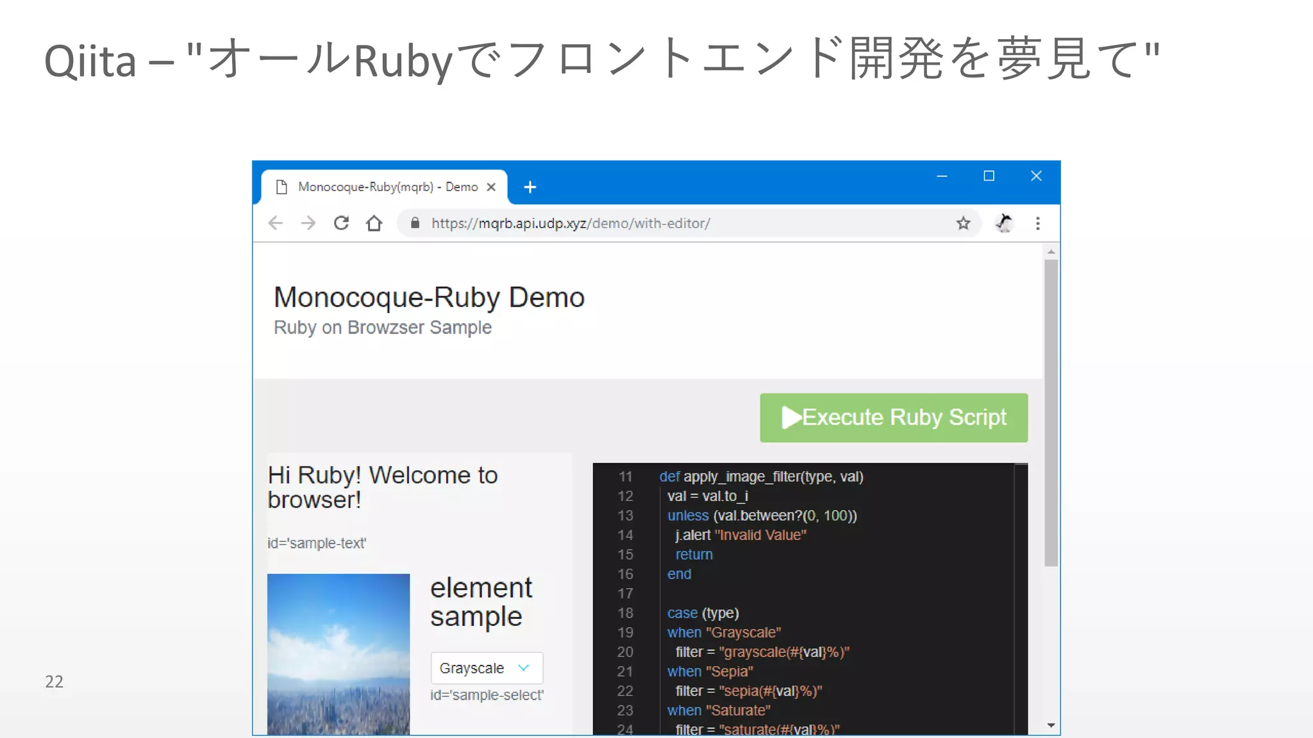Click code line 'val = val.to_i'
1313x738 pixels.
tap(708, 496)
